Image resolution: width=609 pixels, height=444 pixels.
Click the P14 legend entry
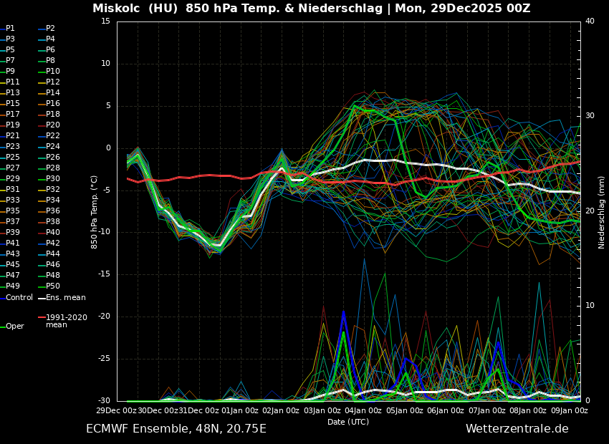tap(53, 93)
